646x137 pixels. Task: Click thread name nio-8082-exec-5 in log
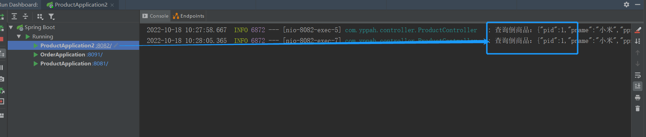coord(312,30)
